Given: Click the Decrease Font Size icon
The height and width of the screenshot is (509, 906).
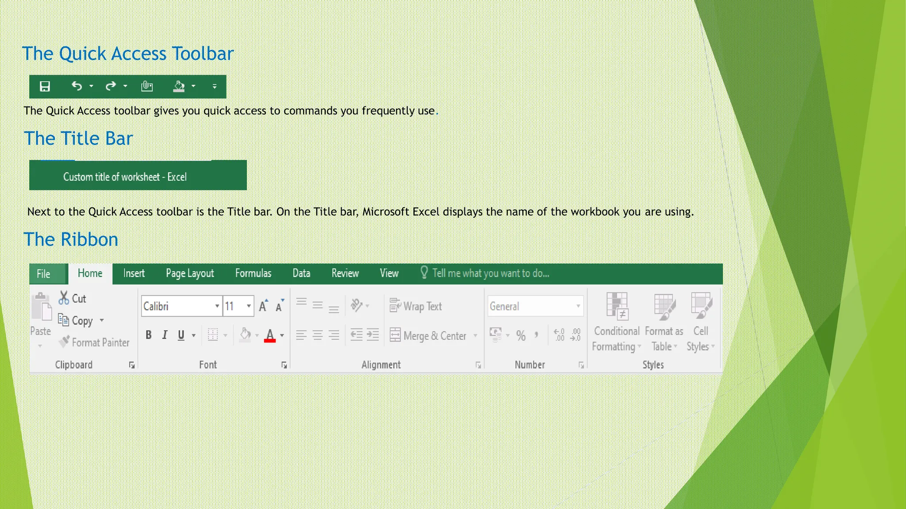Looking at the screenshot, I should tap(280, 306).
